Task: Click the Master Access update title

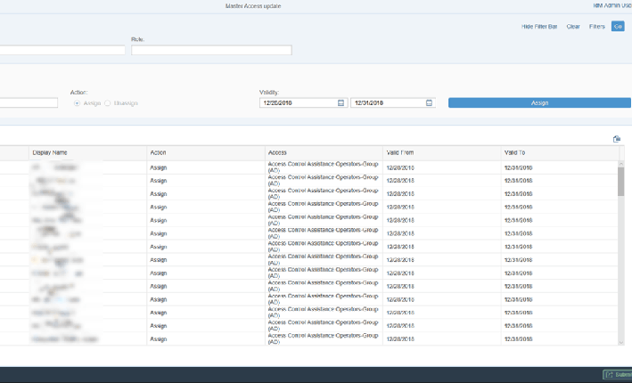Action: 253,6
